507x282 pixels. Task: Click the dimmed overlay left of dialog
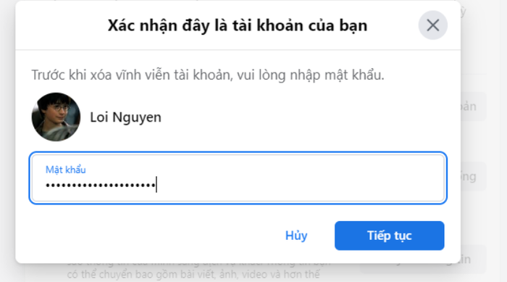[7, 141]
